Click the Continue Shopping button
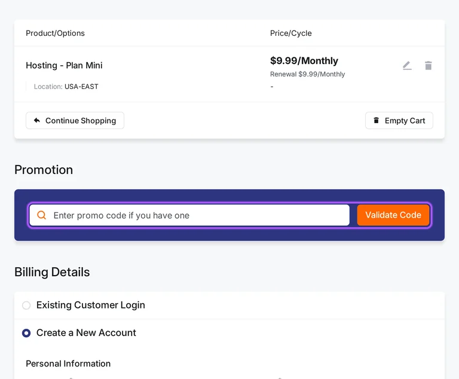 pos(75,120)
